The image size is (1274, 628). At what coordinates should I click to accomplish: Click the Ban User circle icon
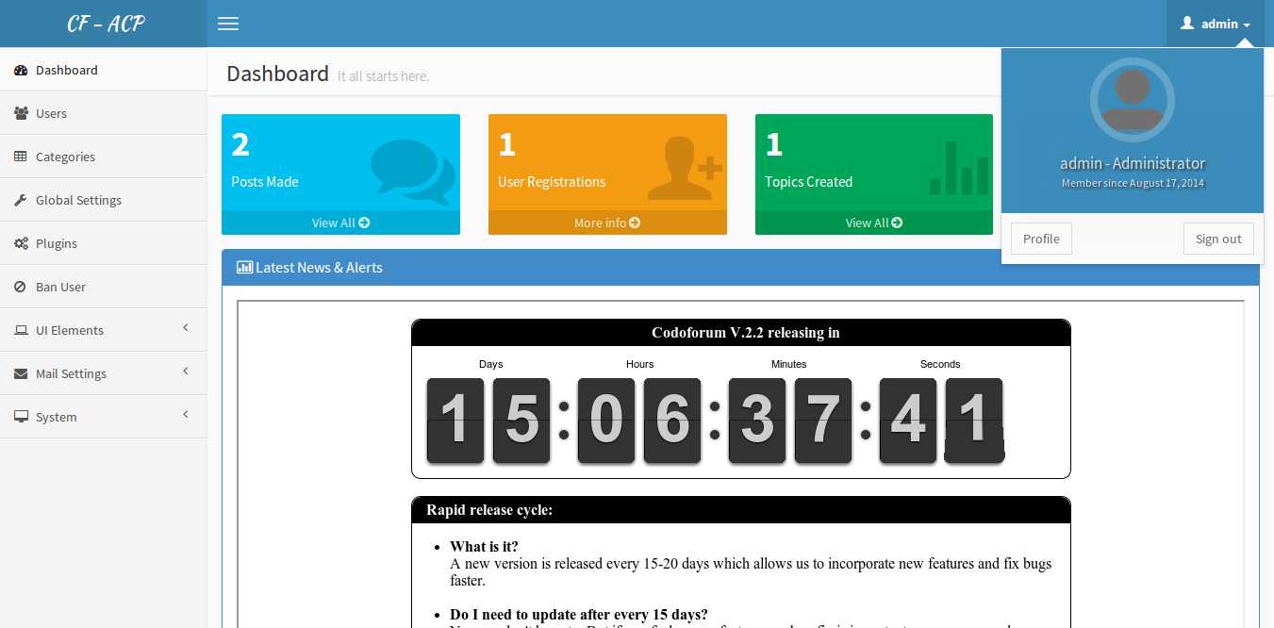20,287
